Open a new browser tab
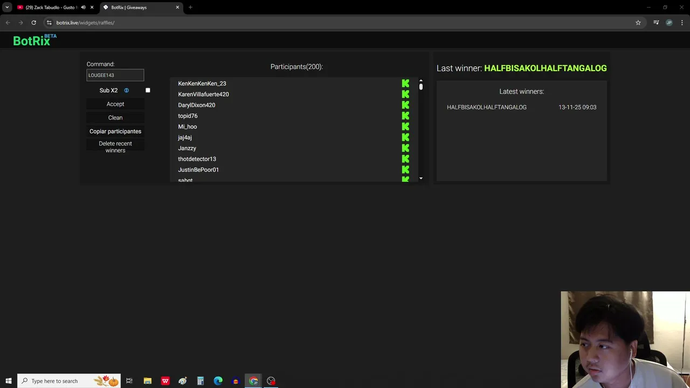This screenshot has width=690, height=388. pos(190,8)
